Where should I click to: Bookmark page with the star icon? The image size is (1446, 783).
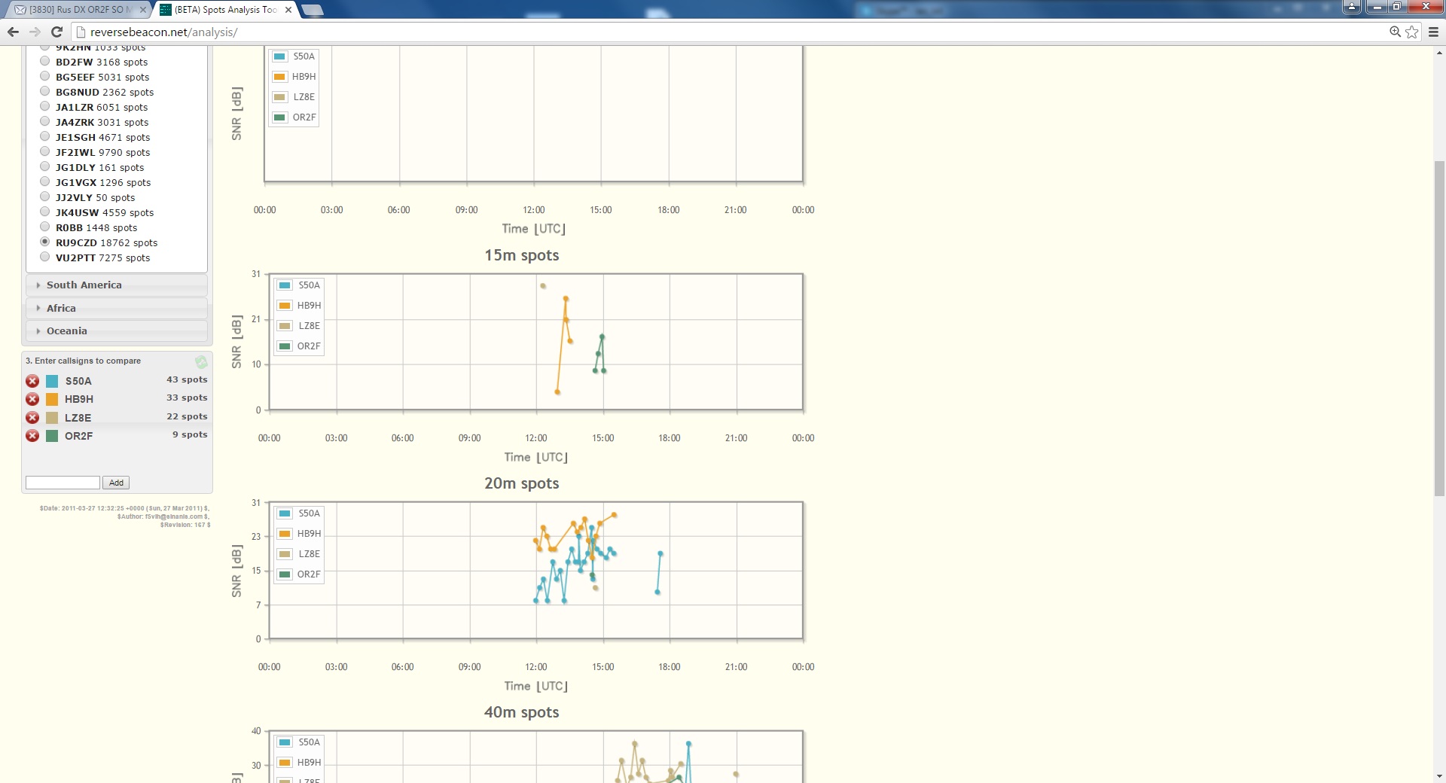[1412, 32]
